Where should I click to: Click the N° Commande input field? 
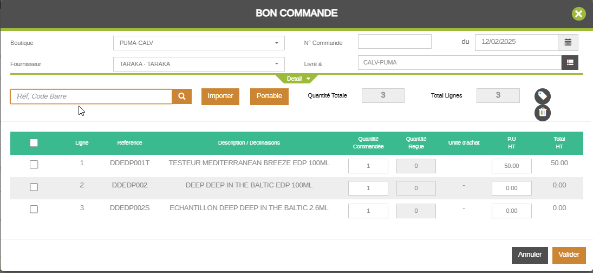(394, 42)
